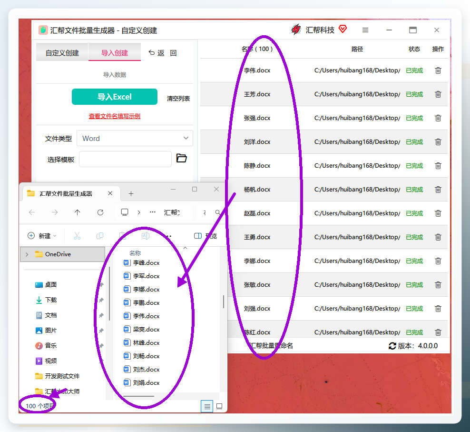Delete the 杨帆.docx row with trash icon
Screen dimensions: 470x432
coord(438,190)
